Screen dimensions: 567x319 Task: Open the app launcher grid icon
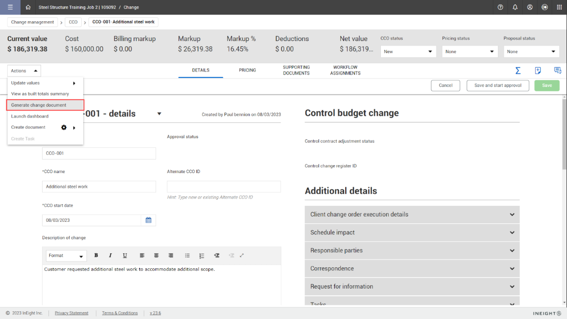[x=559, y=7]
